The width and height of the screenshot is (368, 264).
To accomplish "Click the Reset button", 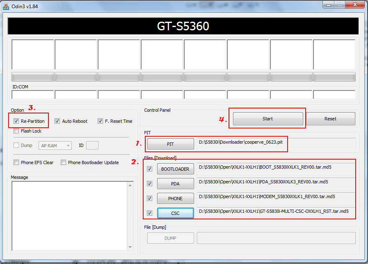I will [330, 119].
